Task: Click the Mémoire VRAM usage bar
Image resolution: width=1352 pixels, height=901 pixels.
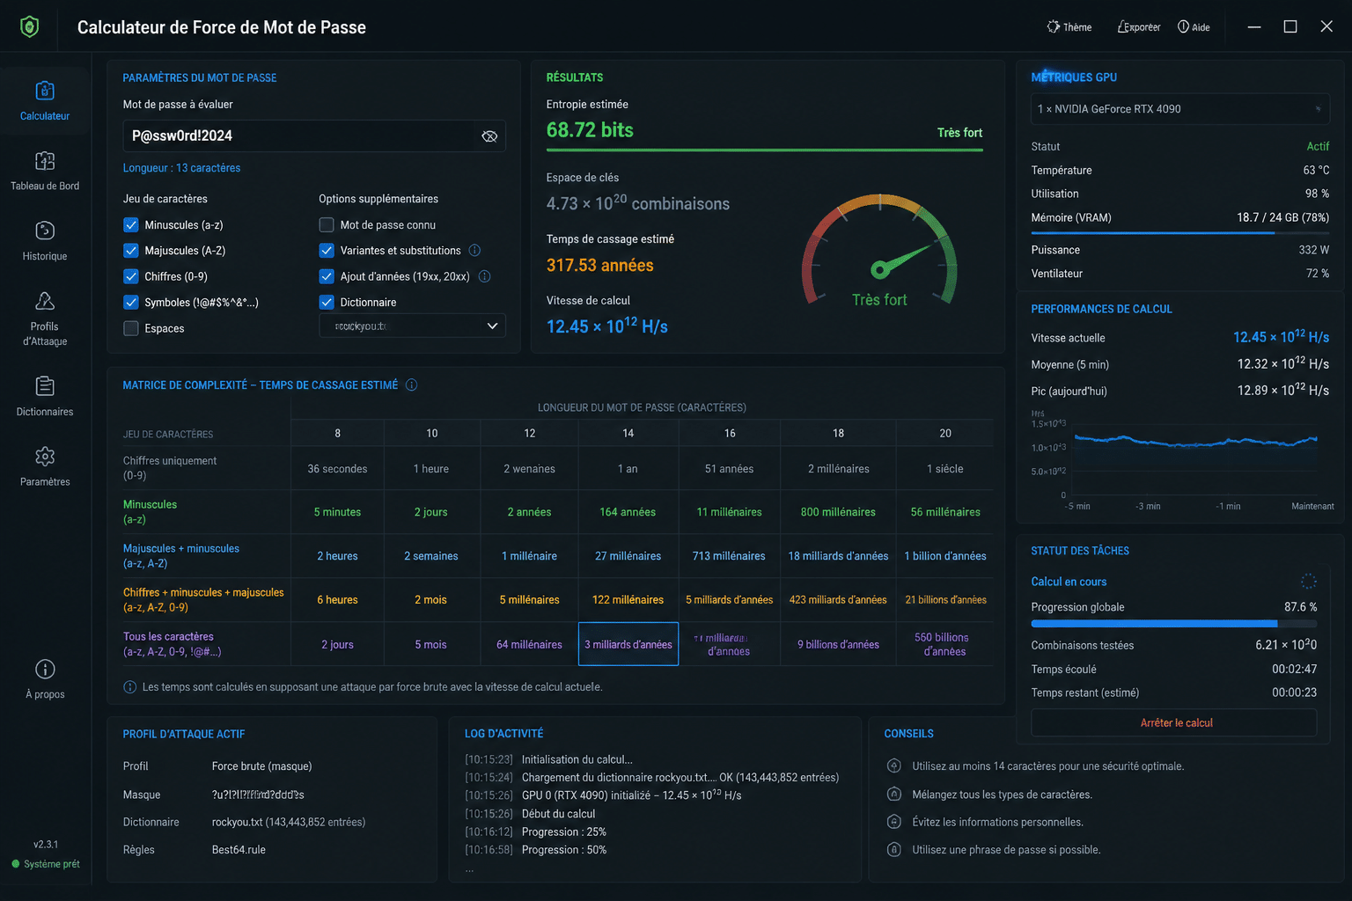Action: [x=1179, y=232]
